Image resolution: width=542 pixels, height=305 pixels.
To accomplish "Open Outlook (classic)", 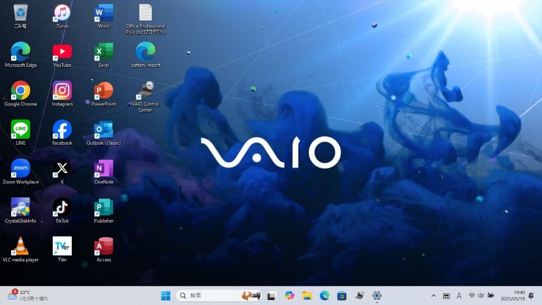I will pyautogui.click(x=103, y=130).
